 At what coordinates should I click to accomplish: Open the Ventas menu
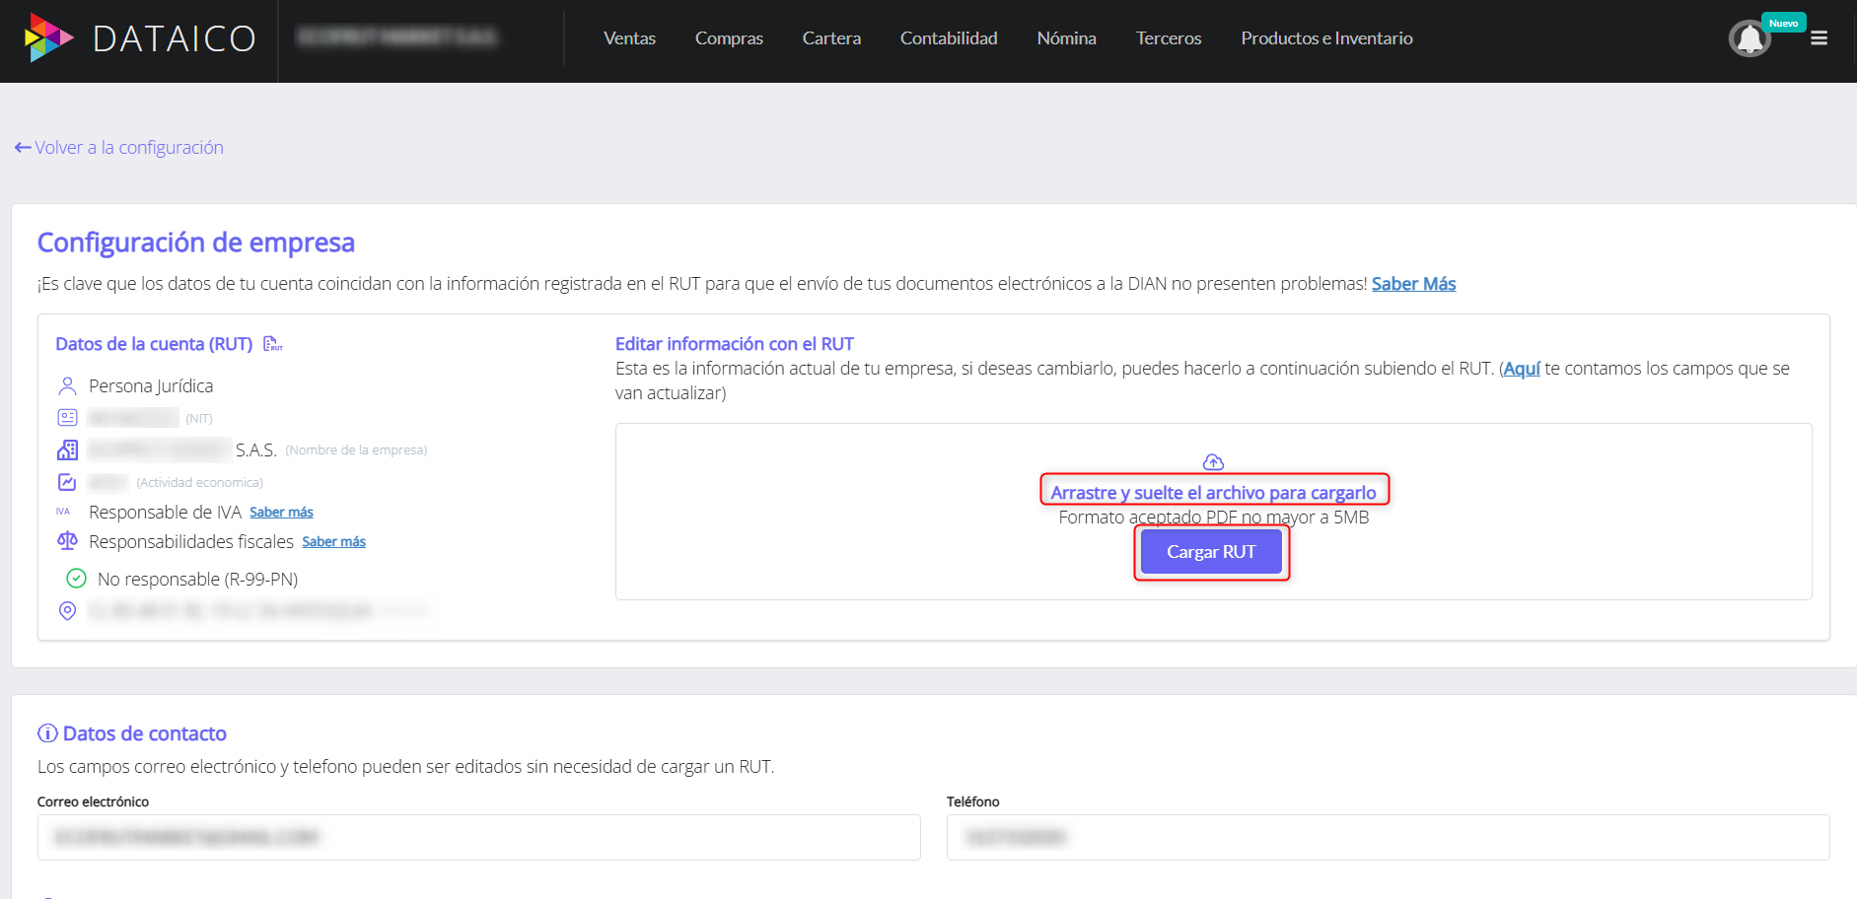(629, 37)
